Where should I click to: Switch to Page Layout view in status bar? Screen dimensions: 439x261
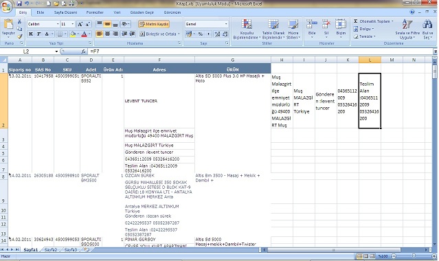[365, 256]
